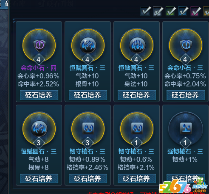
Task: Select the purple 会命小石·四 stone icon
Action: (x=39, y=45)
